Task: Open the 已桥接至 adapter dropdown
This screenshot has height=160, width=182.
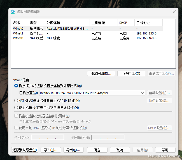Action: [92, 93]
